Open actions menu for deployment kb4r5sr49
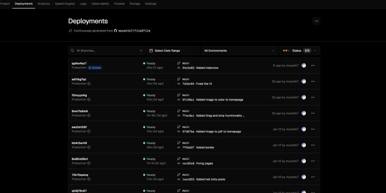The image size is (386, 193). (x=313, y=145)
